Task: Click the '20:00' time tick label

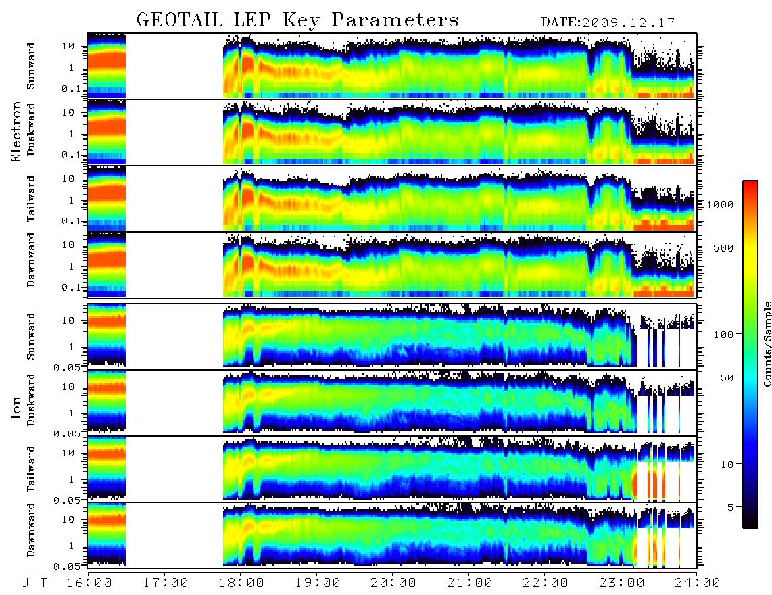Action: (394, 584)
